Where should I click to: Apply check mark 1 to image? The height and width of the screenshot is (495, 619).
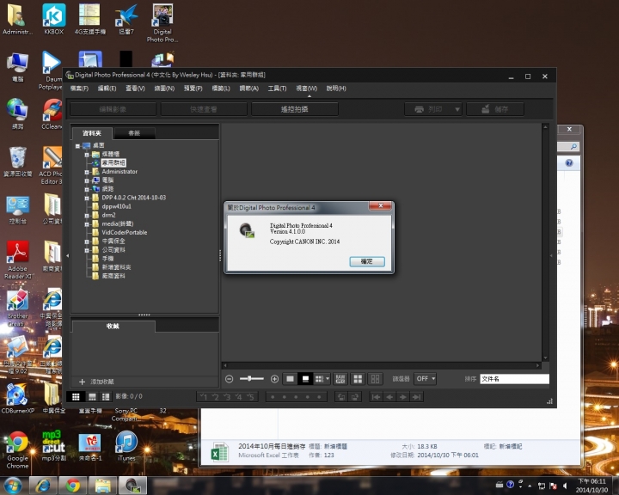(204, 397)
